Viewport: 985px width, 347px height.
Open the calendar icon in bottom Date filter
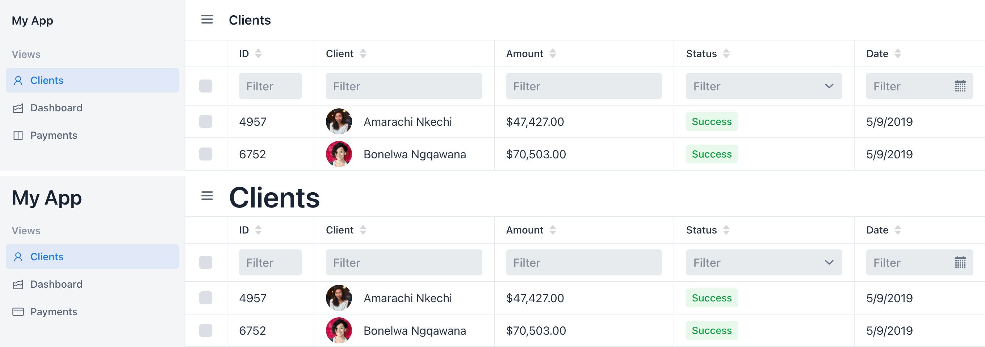pyautogui.click(x=960, y=262)
